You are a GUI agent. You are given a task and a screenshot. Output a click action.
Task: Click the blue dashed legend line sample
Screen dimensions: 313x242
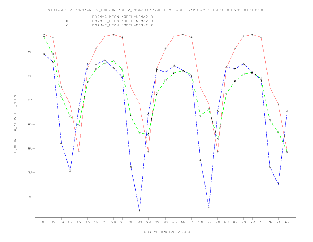coord(61,25)
